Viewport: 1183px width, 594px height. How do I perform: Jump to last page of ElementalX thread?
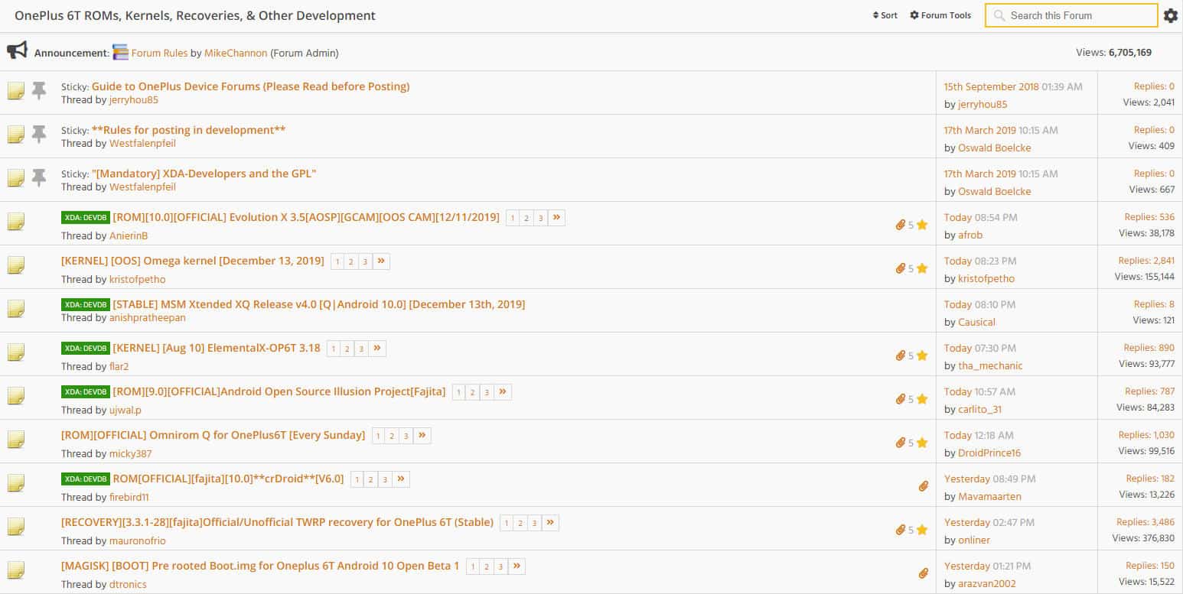[377, 349]
